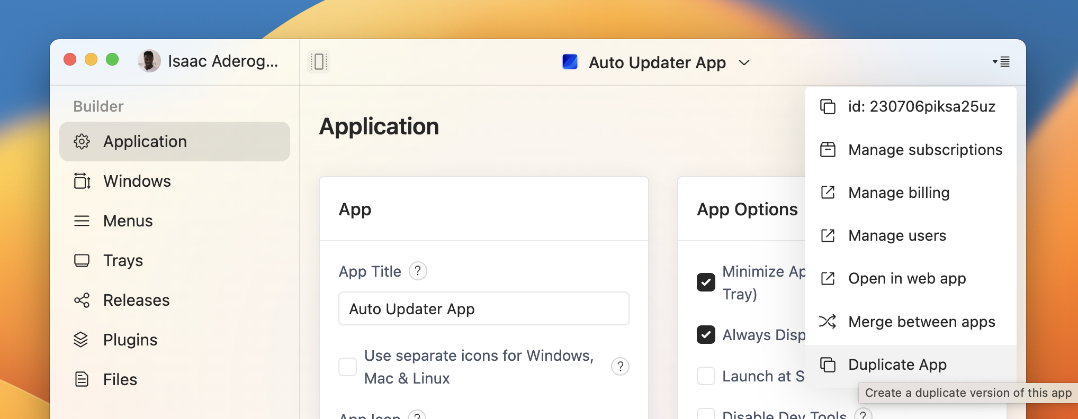Viewport: 1078px width, 419px height.
Task: Click the green fullscreen window button
Action: coord(112,59)
